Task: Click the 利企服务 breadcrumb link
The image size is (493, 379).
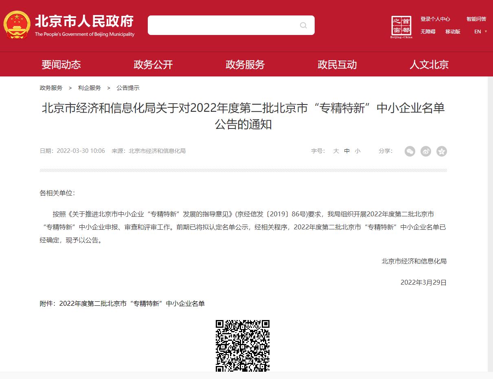Action: tap(90, 88)
